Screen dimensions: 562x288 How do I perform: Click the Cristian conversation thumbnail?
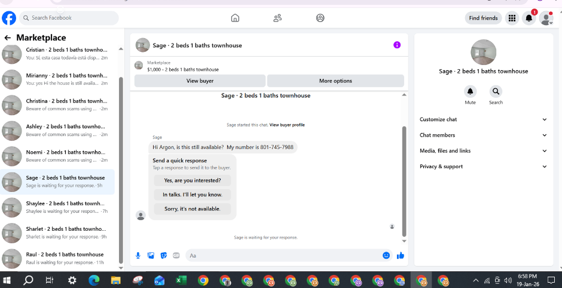[12, 54]
